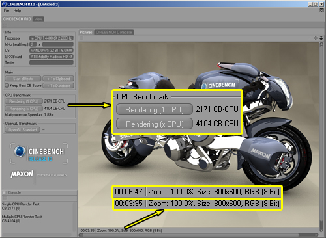Click the OS info field
Image resolution: width=326 pixels, height=238 pixels.
point(52,51)
